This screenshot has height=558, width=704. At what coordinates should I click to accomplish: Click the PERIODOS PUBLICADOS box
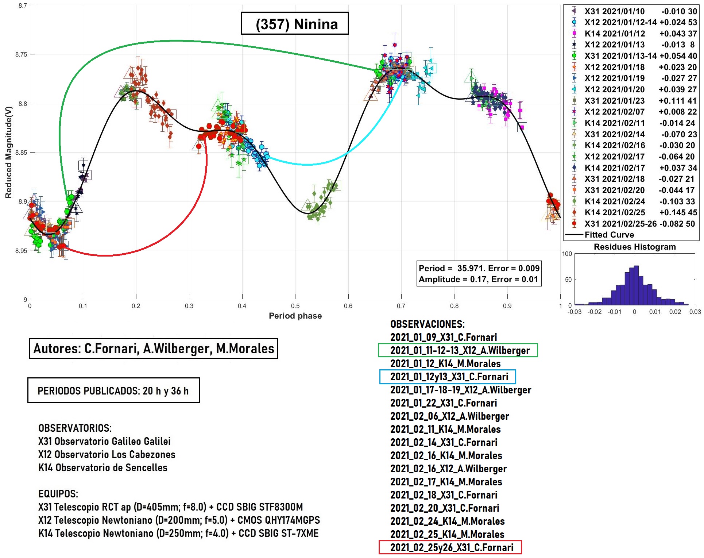click(113, 391)
